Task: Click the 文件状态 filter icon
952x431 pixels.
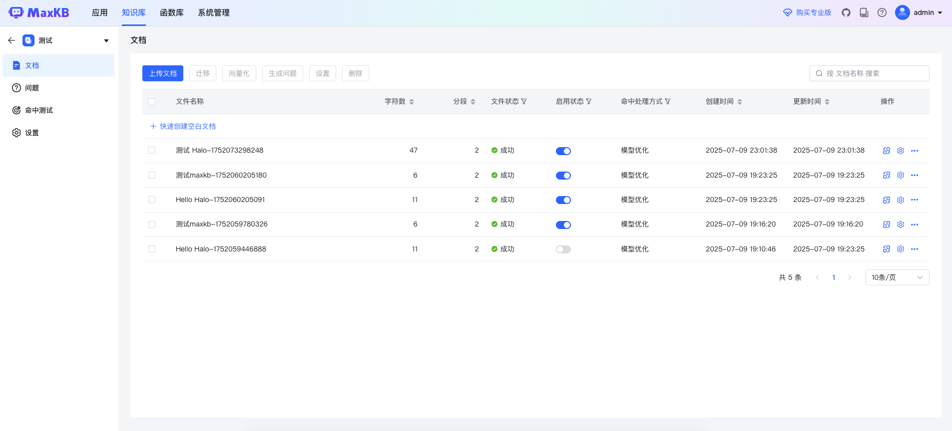Action: coord(524,101)
